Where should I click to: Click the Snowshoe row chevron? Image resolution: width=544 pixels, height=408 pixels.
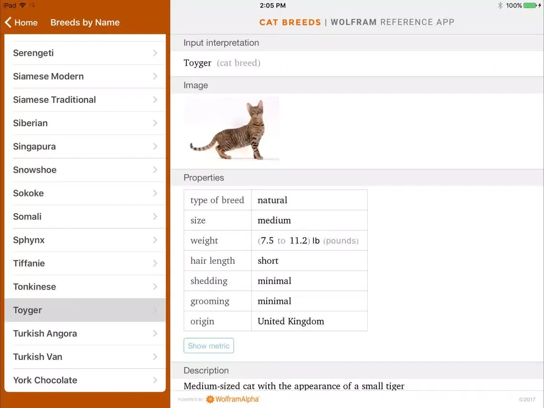[155, 170]
